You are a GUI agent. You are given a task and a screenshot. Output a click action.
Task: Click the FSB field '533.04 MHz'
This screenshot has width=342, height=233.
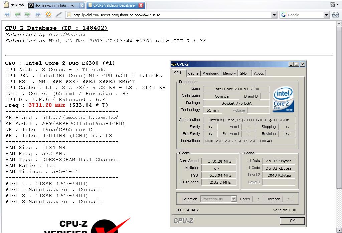pos(219,175)
